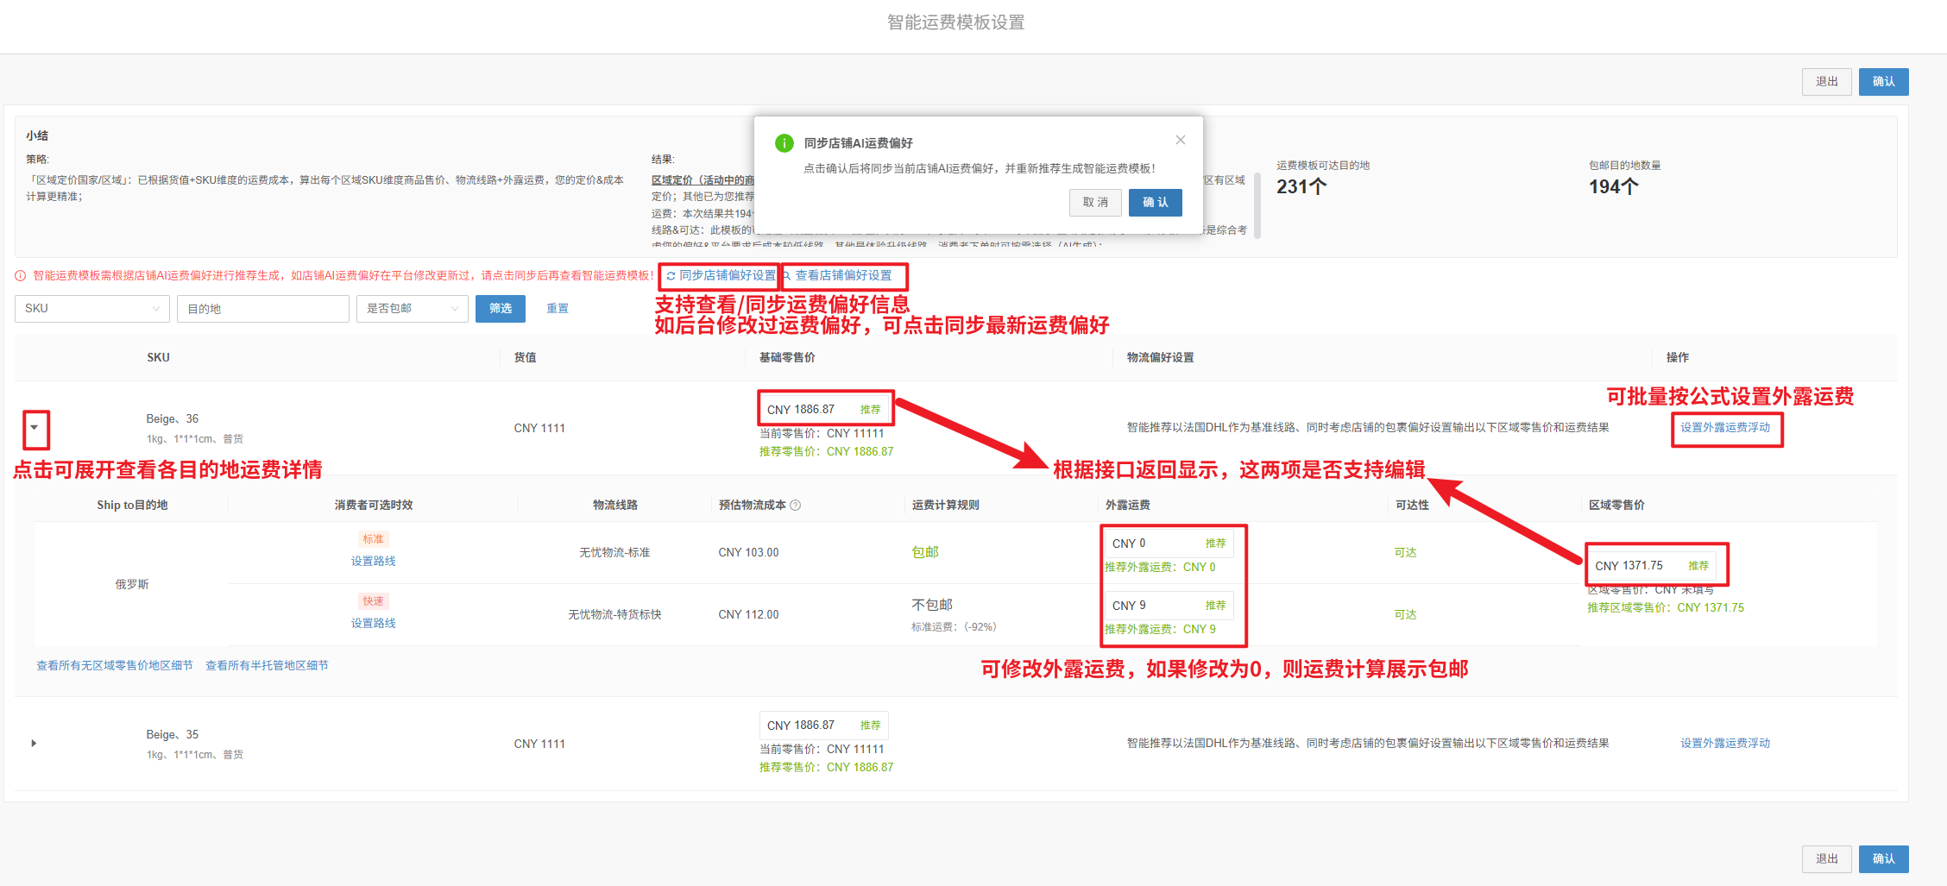Screen dimensions: 1947x886
Task: Click the bottom 确认 confirm button
Action: pos(1883,858)
